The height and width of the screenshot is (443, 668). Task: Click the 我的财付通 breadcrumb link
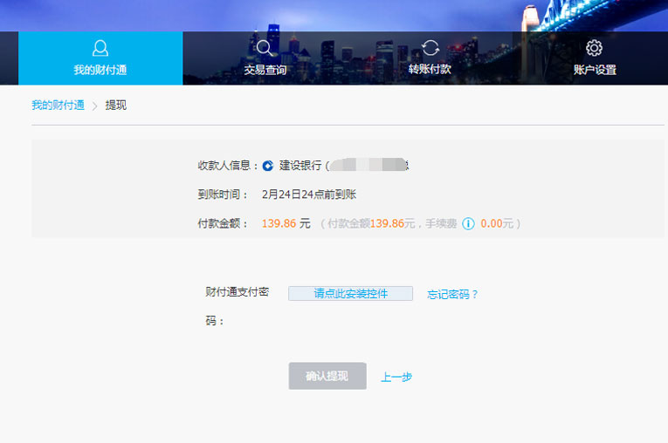tap(58, 106)
